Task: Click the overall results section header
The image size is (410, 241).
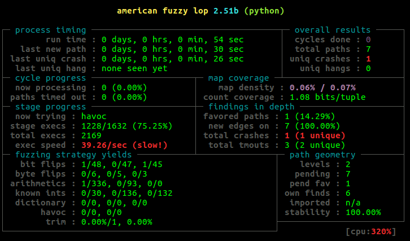Action: [333, 30]
